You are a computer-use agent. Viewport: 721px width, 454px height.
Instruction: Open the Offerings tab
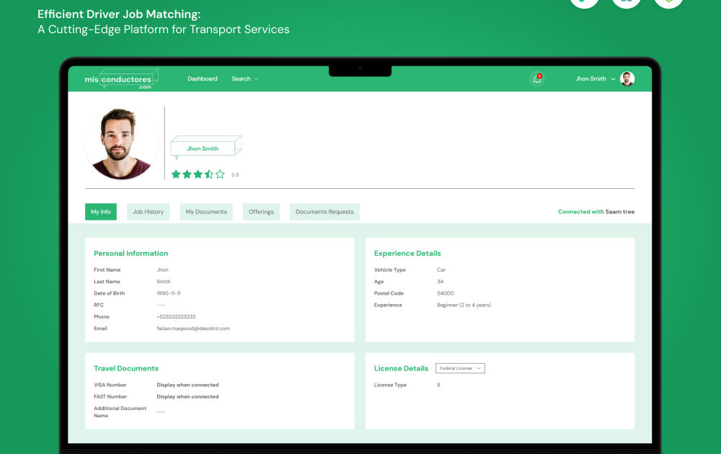(x=261, y=212)
